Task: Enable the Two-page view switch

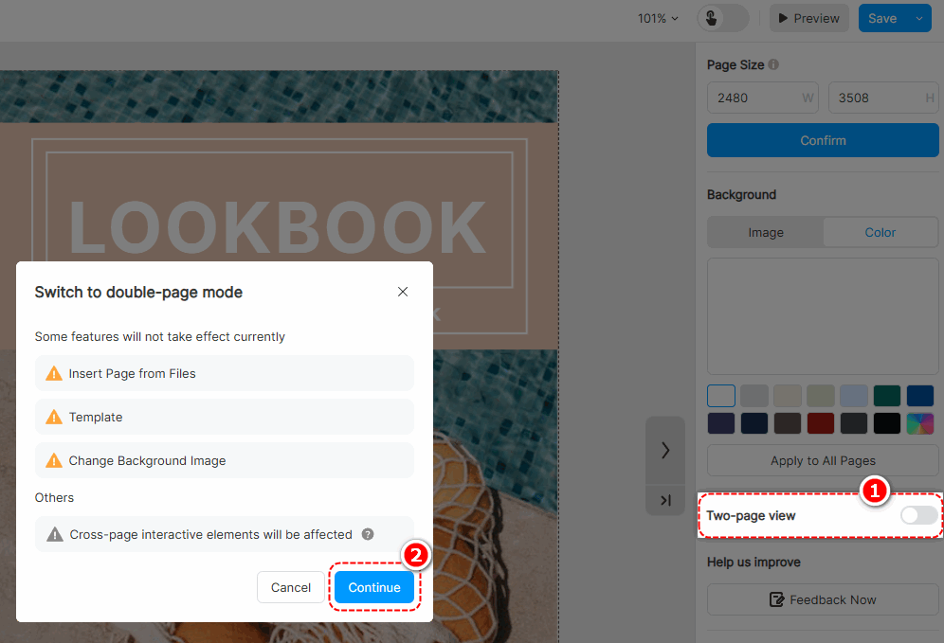Action: (x=918, y=515)
